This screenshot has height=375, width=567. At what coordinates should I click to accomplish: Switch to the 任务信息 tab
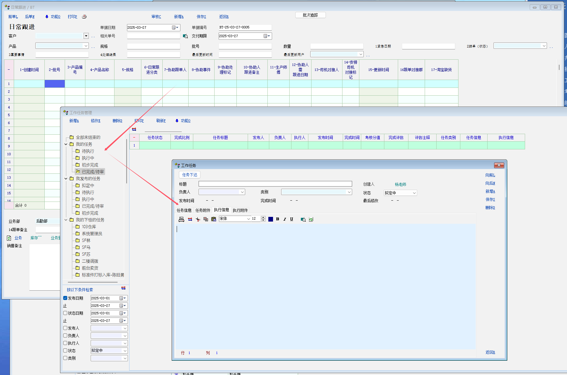184,210
